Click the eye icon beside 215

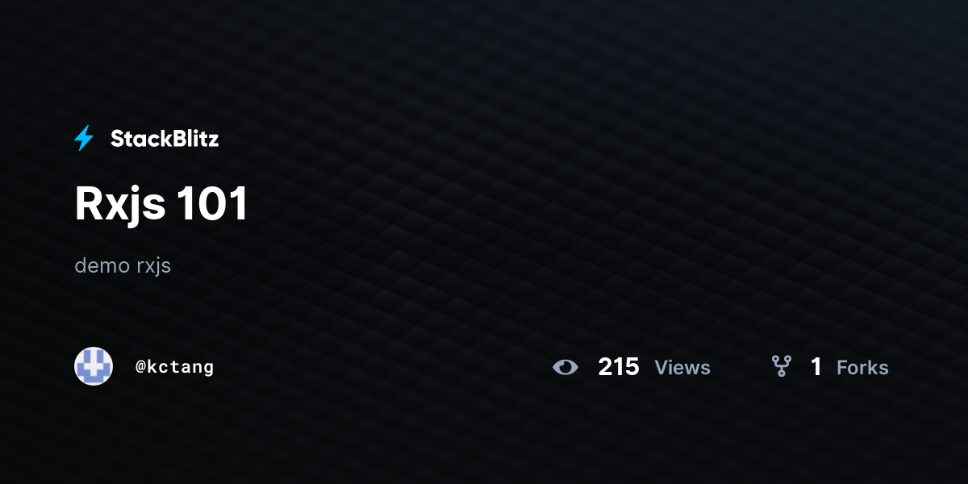565,368
